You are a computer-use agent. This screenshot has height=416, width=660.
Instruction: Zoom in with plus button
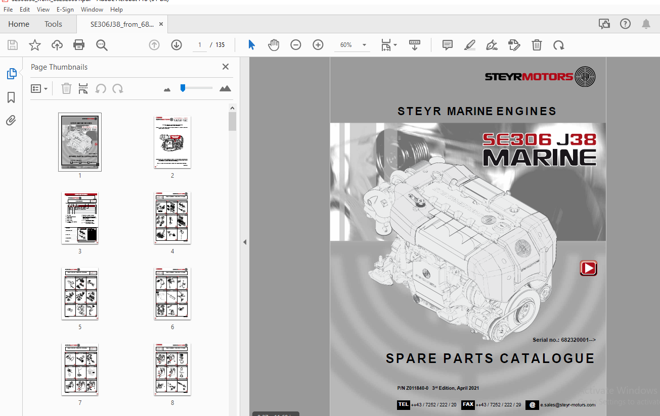(318, 45)
